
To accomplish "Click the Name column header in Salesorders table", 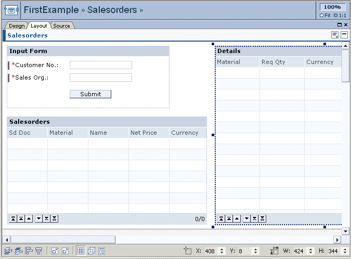I will [x=108, y=133].
